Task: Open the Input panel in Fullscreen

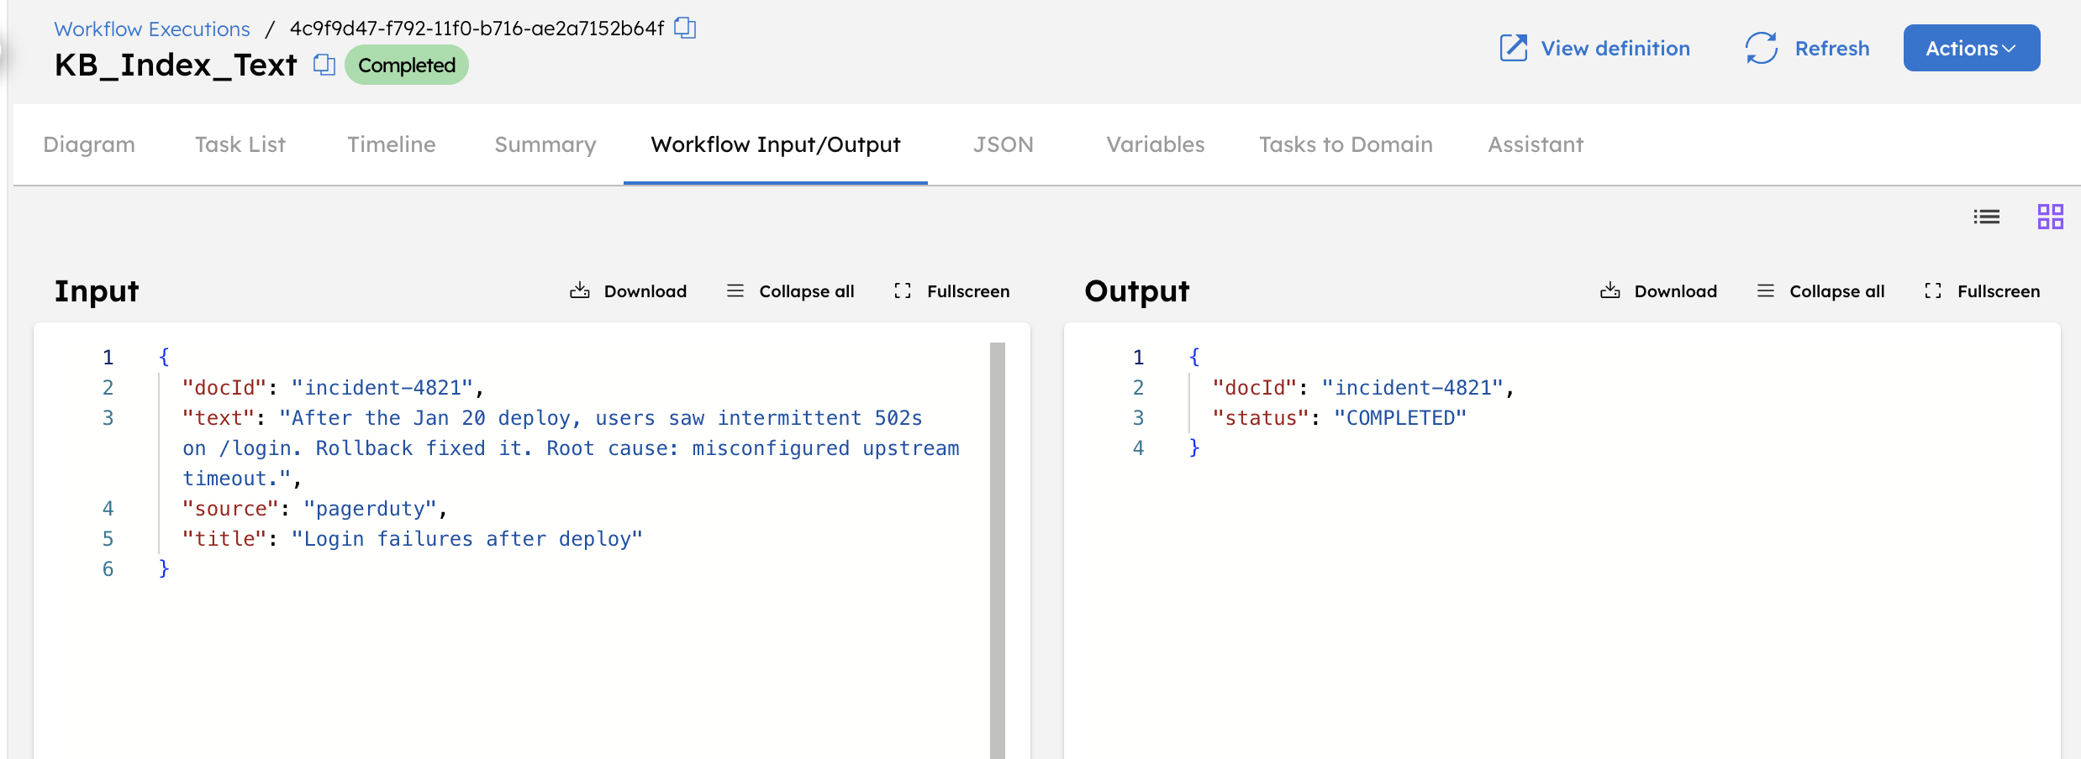Action: click(951, 291)
